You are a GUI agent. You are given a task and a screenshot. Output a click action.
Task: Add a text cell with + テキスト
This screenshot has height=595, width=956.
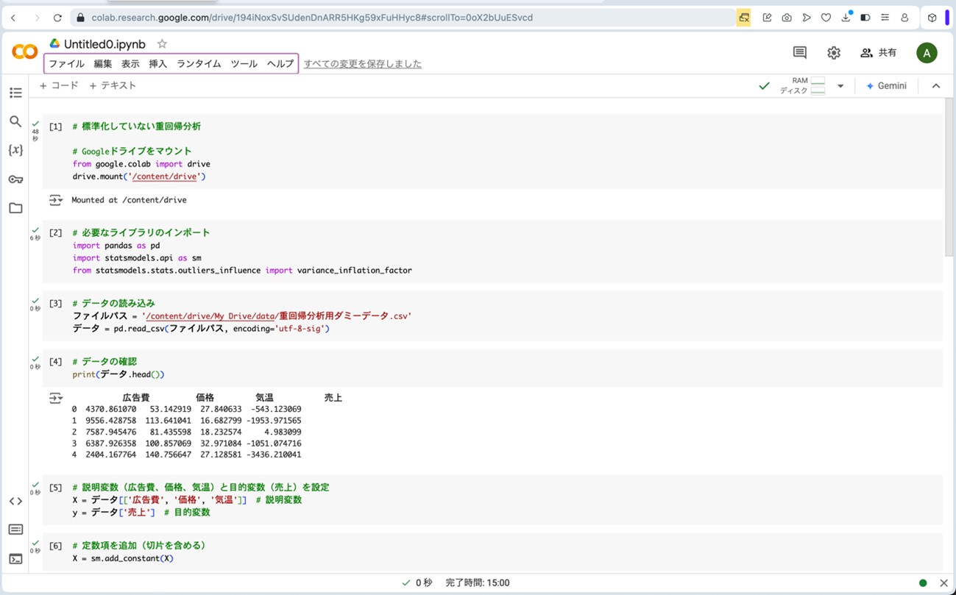tap(113, 85)
